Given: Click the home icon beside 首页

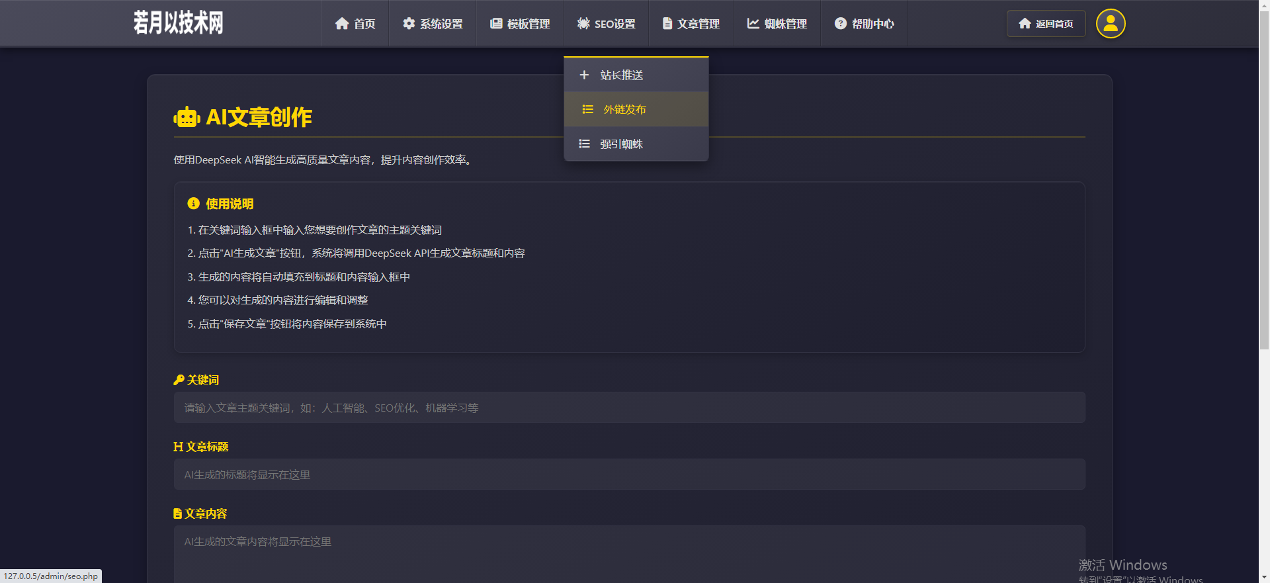Looking at the screenshot, I should click(x=342, y=24).
